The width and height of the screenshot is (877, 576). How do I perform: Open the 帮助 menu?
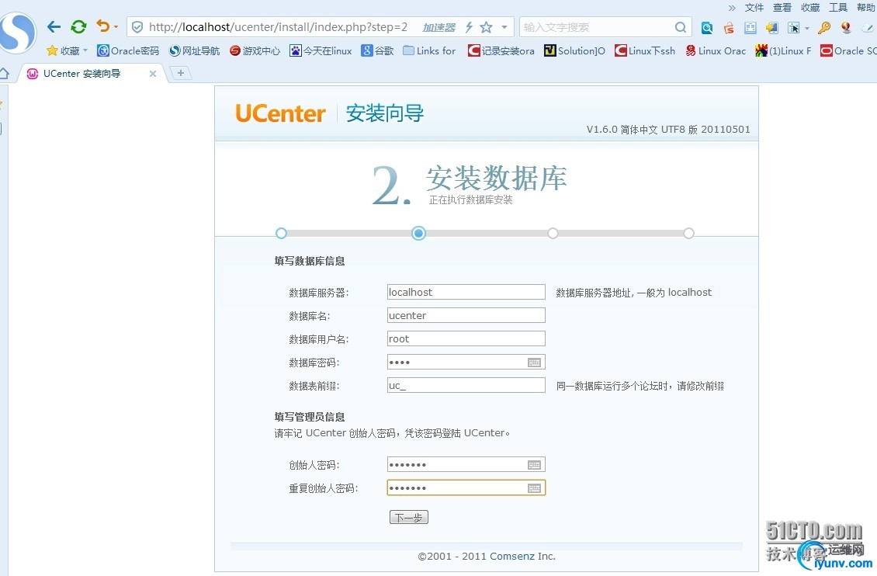(x=866, y=7)
